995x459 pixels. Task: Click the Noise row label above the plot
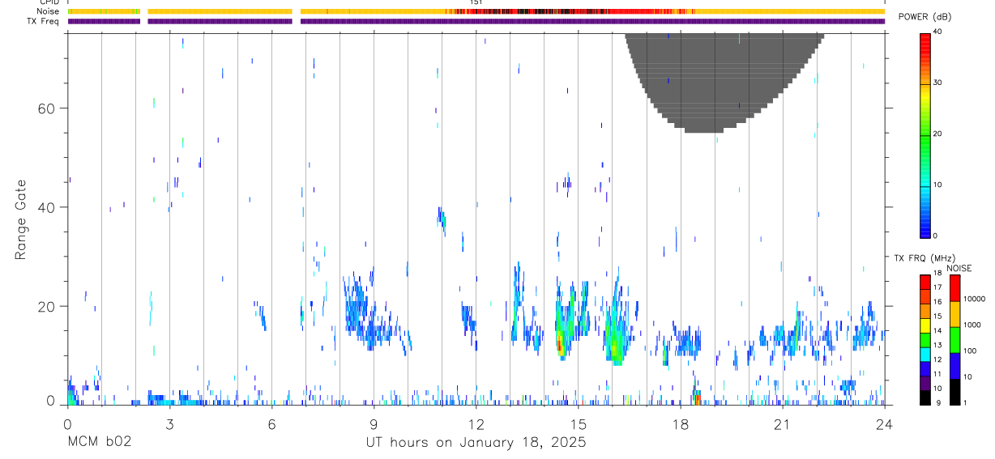click(48, 11)
